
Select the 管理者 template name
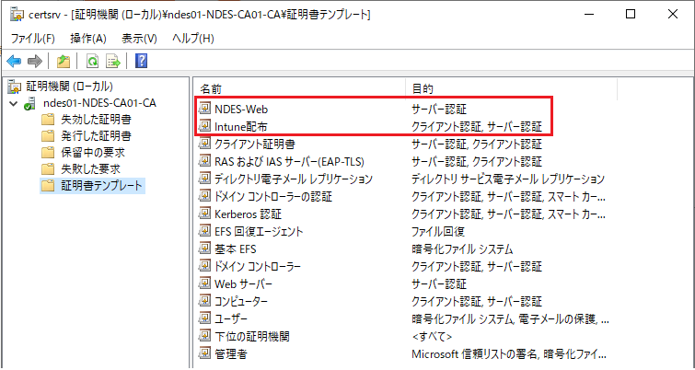point(231,354)
